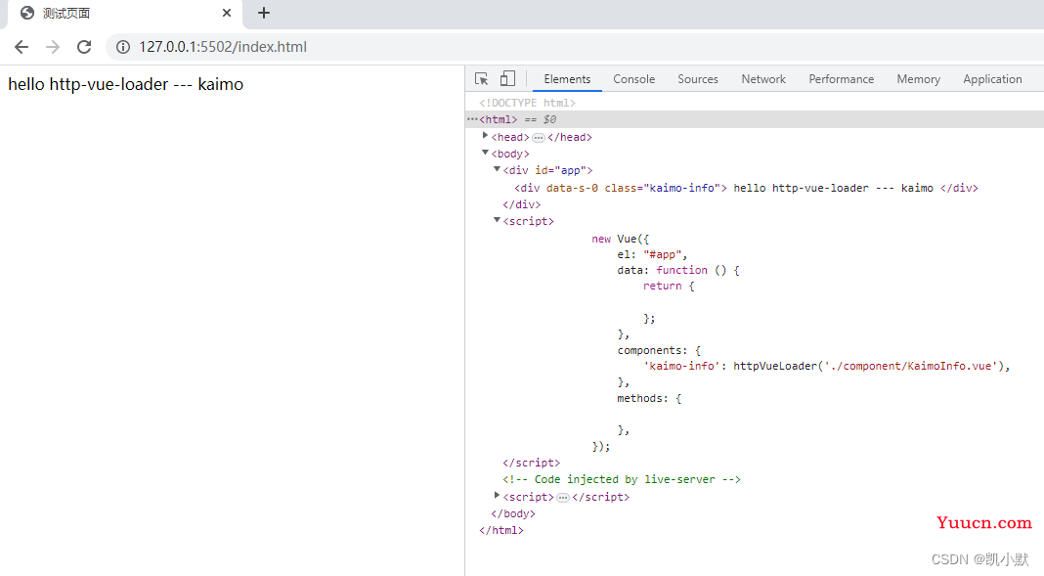Select the 测试页面 browser tab

[x=123, y=14]
